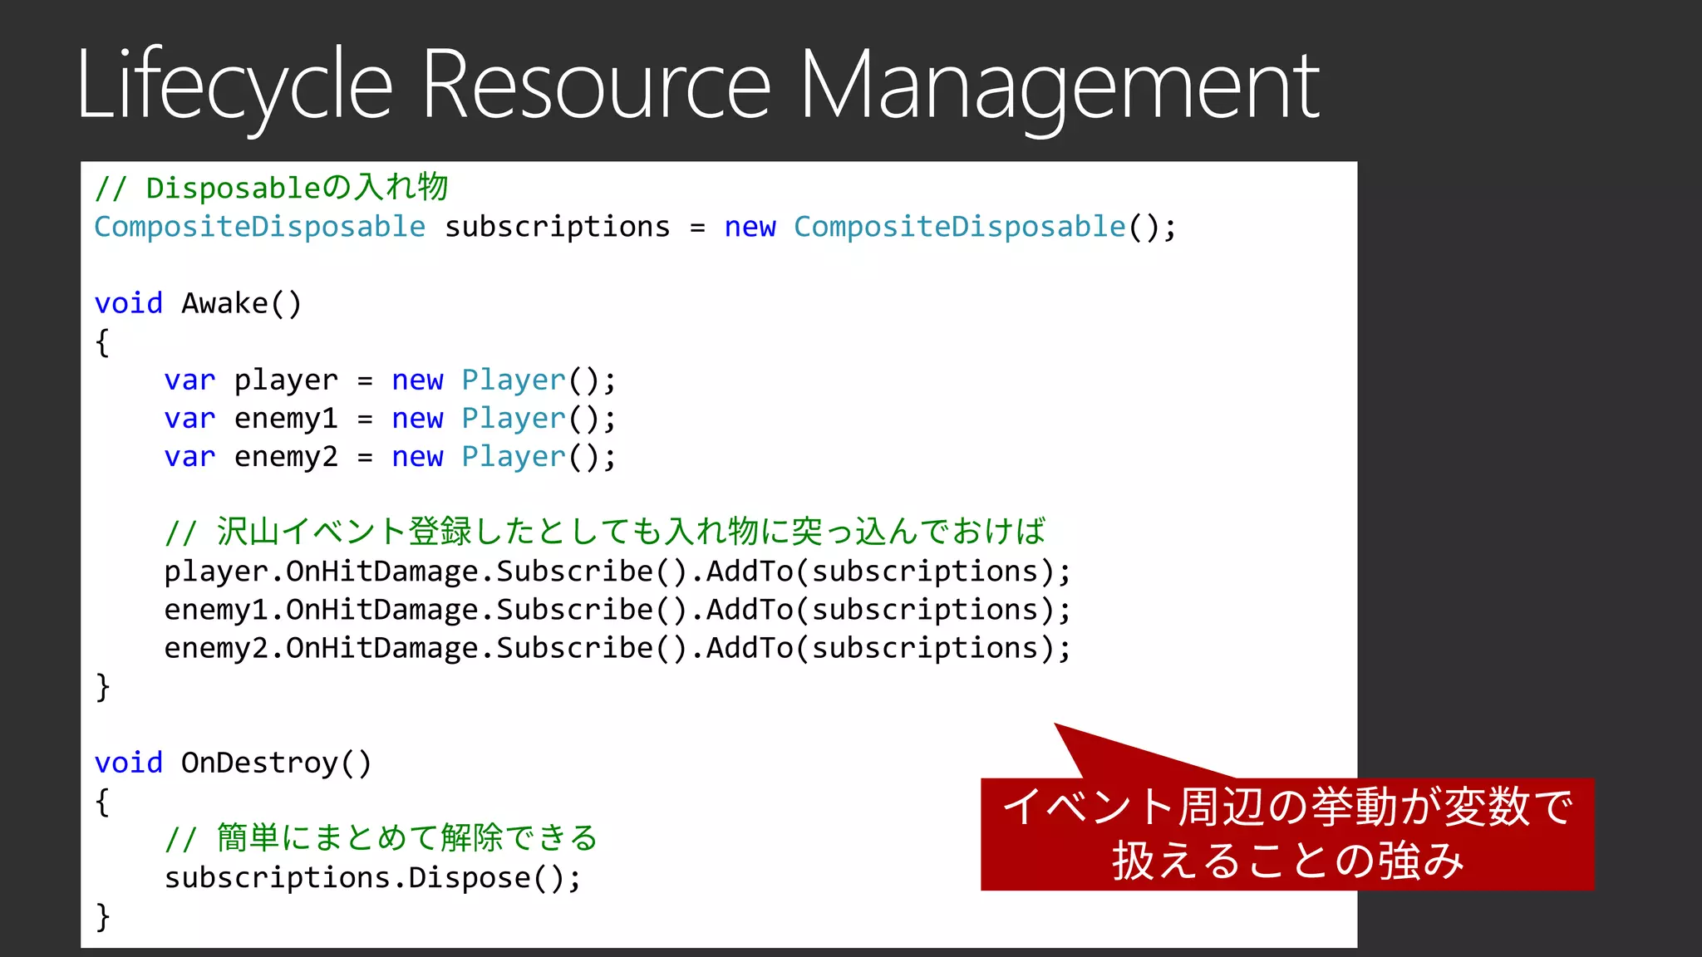Click the line 'var enemy2 = new Player();'
Screen dimensions: 1702x957
click(390, 457)
